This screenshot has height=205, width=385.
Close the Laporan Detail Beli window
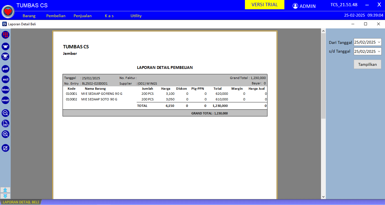click(x=379, y=24)
